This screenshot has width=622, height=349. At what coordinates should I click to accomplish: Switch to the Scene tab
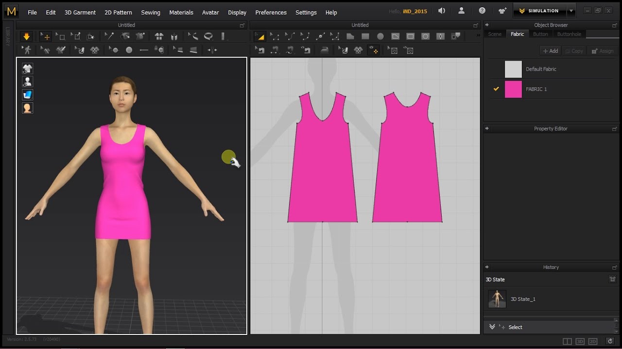coord(495,34)
